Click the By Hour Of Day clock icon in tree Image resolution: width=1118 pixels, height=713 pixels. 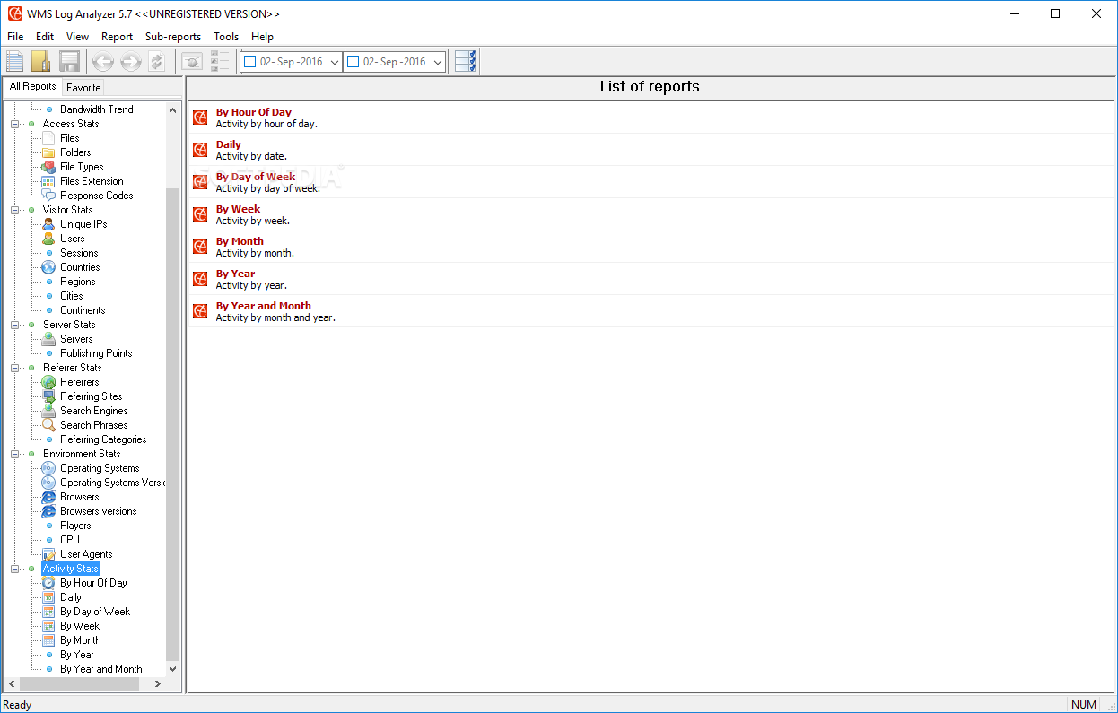48,583
